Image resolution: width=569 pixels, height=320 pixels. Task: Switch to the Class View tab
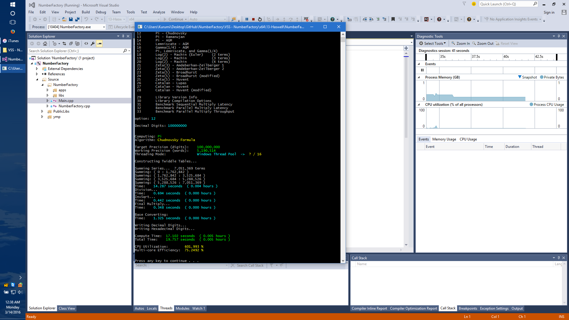[67, 308]
